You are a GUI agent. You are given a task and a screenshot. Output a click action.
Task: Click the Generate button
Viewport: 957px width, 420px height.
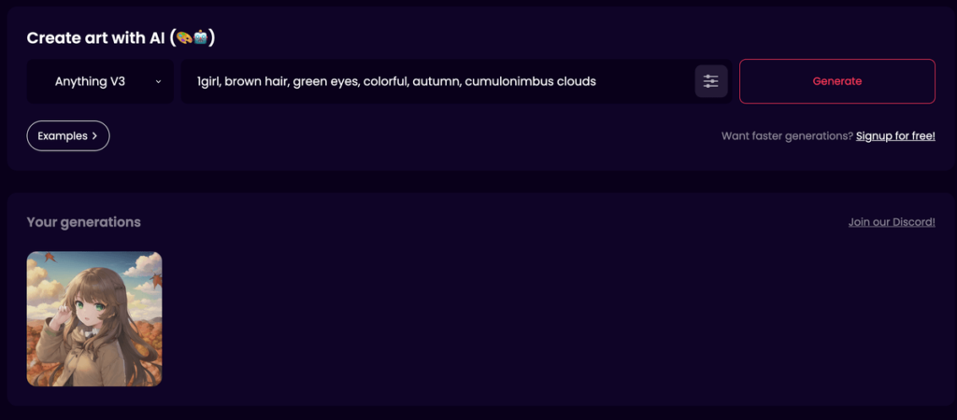[836, 81]
